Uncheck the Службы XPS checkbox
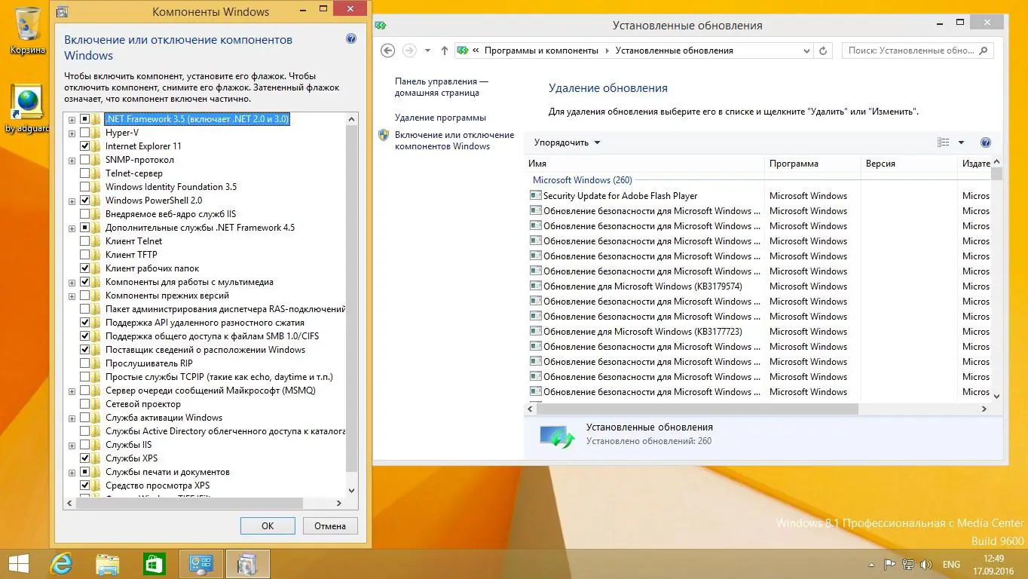 [85, 458]
